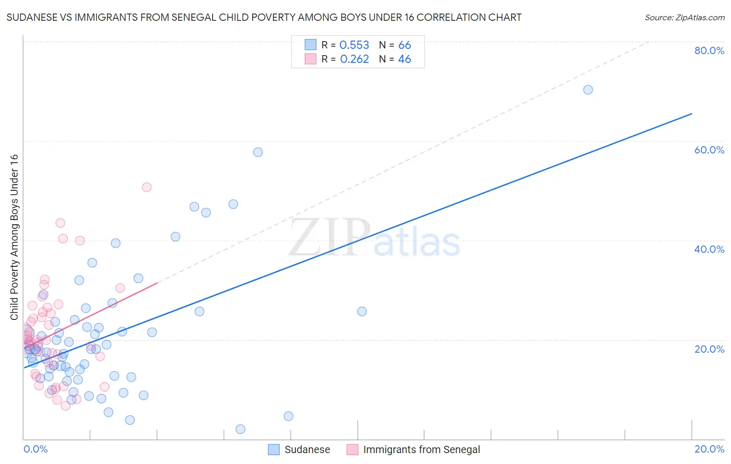The height and width of the screenshot is (464, 731).
Task: Click the 0.0% x-axis label
Action: [35, 449]
